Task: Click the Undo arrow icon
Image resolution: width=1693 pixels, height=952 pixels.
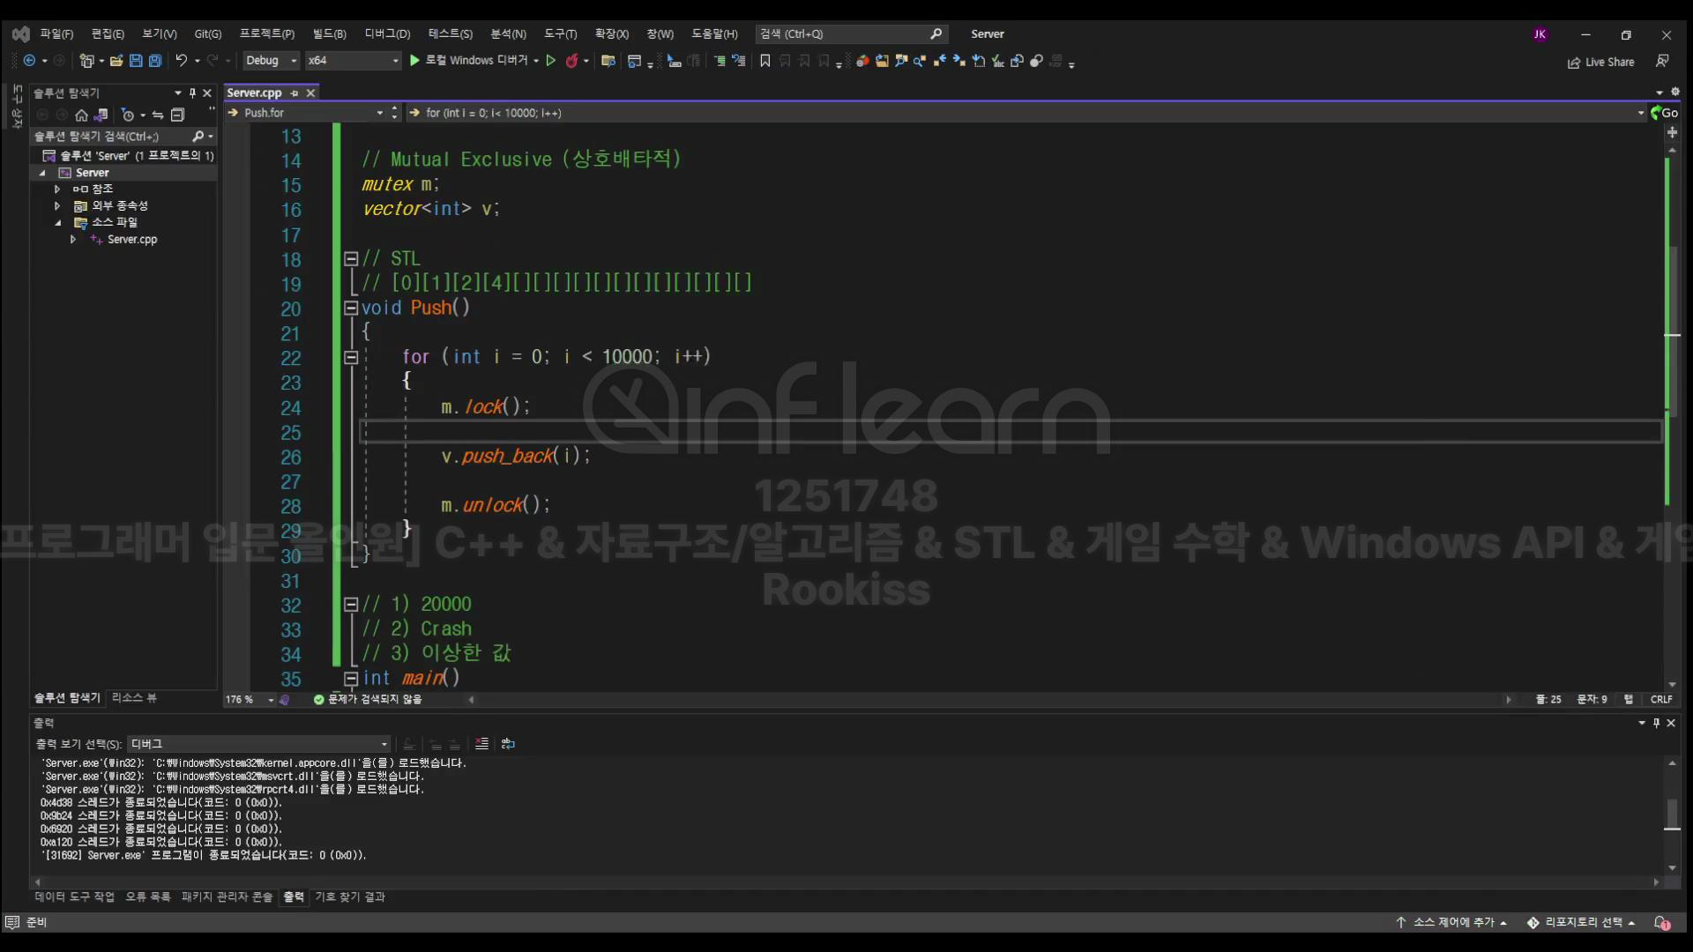Action: [x=181, y=61]
